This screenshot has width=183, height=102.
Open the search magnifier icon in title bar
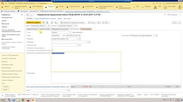163,3
